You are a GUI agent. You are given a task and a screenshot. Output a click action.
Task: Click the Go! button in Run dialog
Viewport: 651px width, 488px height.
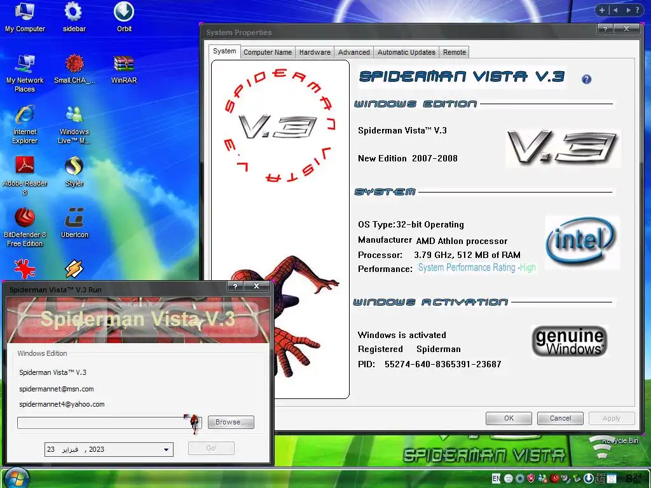pyautogui.click(x=211, y=448)
